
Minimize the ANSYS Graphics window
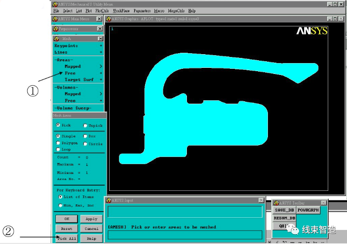330,19
